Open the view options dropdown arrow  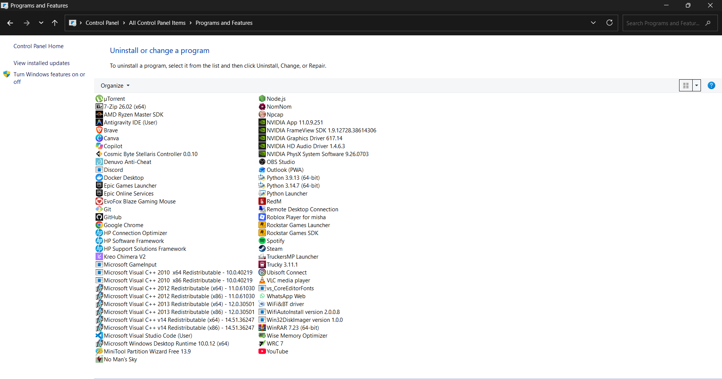click(x=697, y=86)
